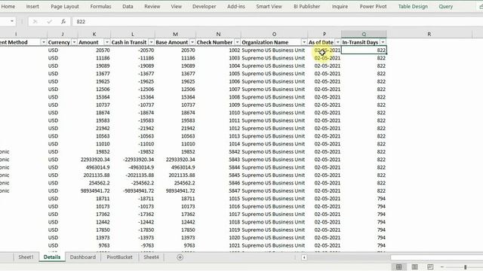Select cash in transit cell -2021135.88
483x271 pixels.
[133, 175]
